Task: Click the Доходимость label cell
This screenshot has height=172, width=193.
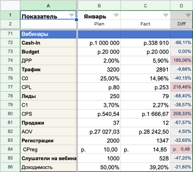Action: [x=48, y=167]
